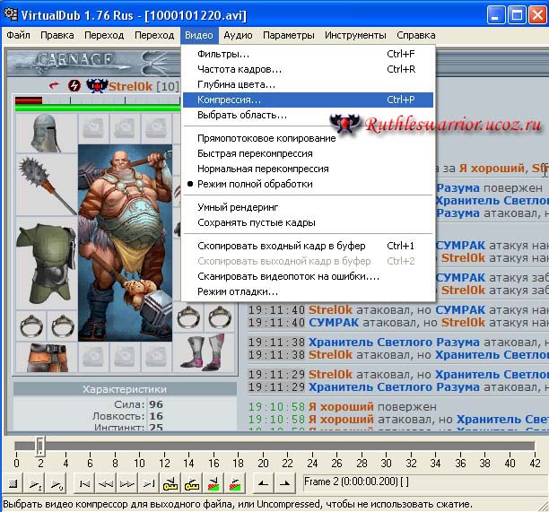549x512 pixels.
Task: Click timeline at frame 20 mark
Action: 263,464
